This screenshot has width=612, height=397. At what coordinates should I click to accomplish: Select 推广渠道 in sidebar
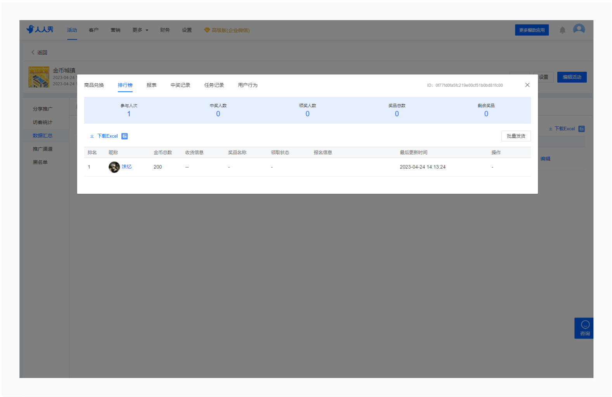click(x=43, y=149)
